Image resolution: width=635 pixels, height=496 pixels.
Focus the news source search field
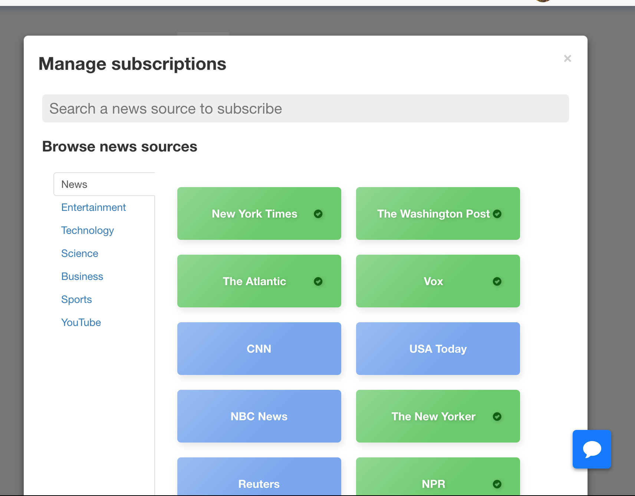click(x=305, y=108)
